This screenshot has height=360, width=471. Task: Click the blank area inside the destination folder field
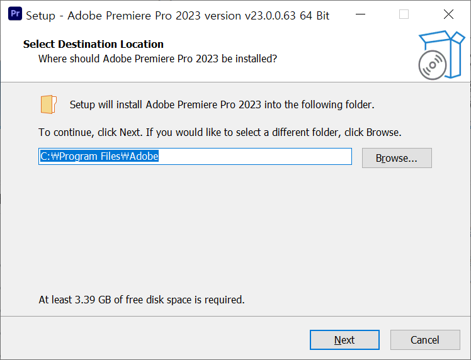click(255, 156)
